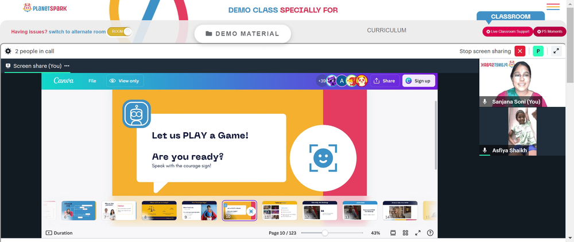
Task: Click the smiley face scan icon on slide
Action: click(323, 158)
